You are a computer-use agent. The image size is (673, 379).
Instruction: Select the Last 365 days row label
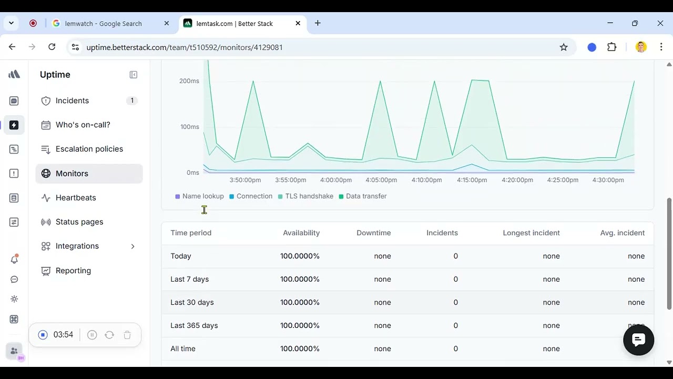point(194,326)
